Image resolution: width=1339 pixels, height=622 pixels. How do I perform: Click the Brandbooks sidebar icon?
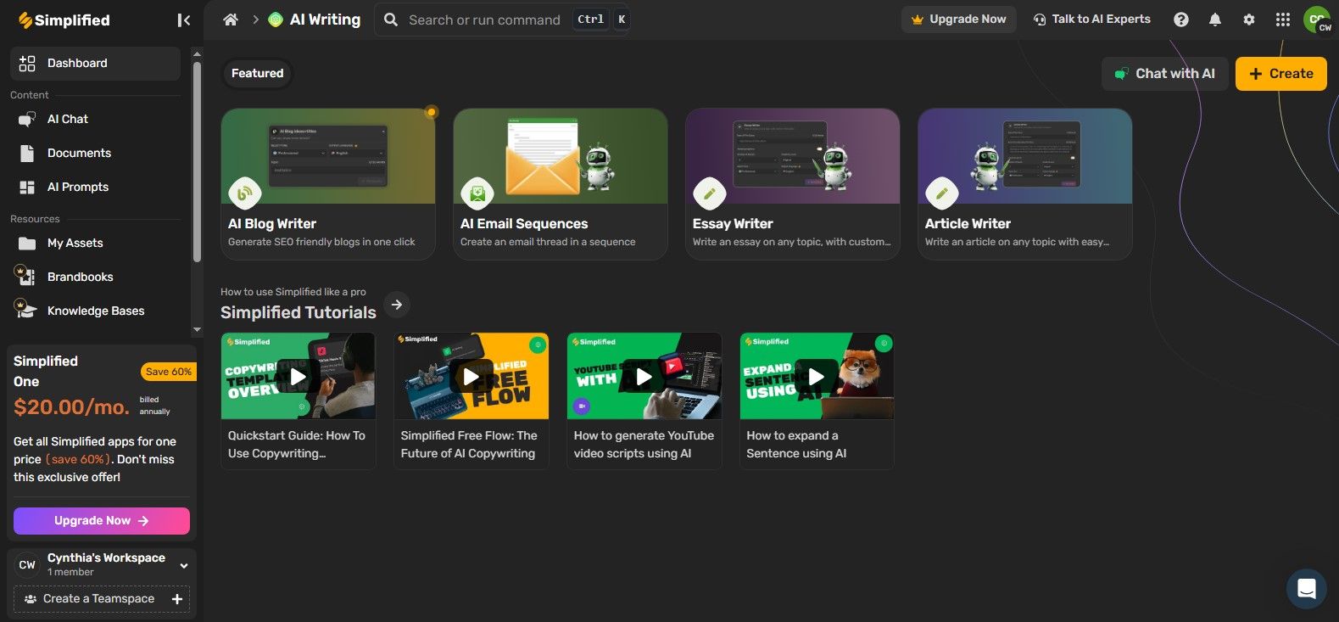tap(25, 276)
